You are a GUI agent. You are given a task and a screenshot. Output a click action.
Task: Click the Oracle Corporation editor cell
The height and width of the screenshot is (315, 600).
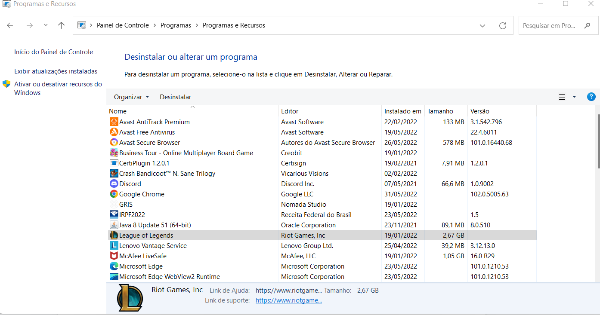[x=308, y=225]
